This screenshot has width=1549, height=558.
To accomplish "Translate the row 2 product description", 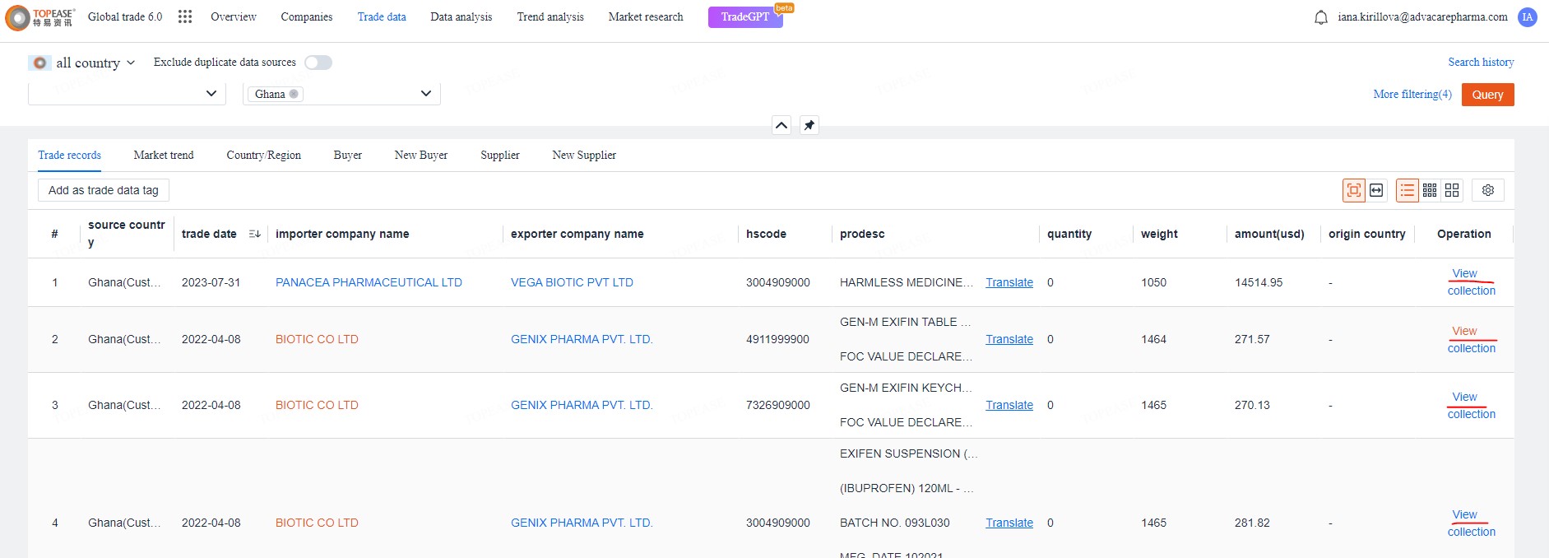I will coord(1009,339).
